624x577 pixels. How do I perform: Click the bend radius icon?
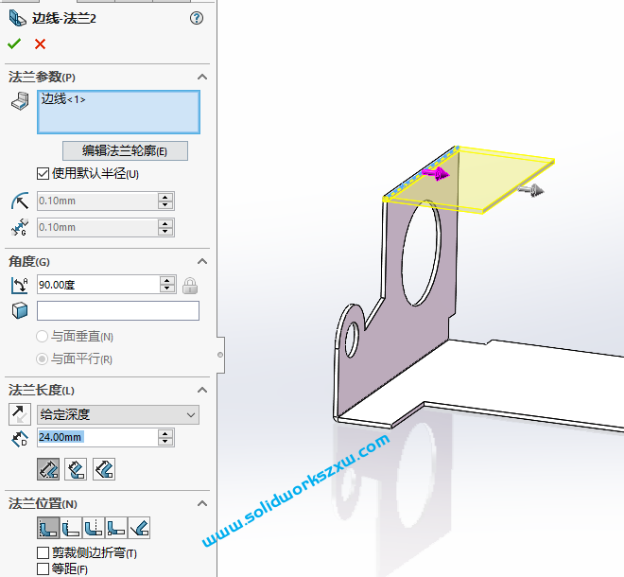(x=20, y=201)
